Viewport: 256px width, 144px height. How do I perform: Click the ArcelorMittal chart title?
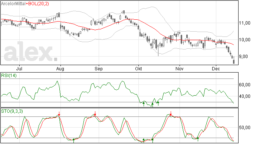click(13, 4)
